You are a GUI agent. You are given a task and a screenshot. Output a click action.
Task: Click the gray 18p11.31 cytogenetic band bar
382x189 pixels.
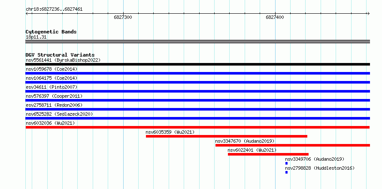[197, 42]
